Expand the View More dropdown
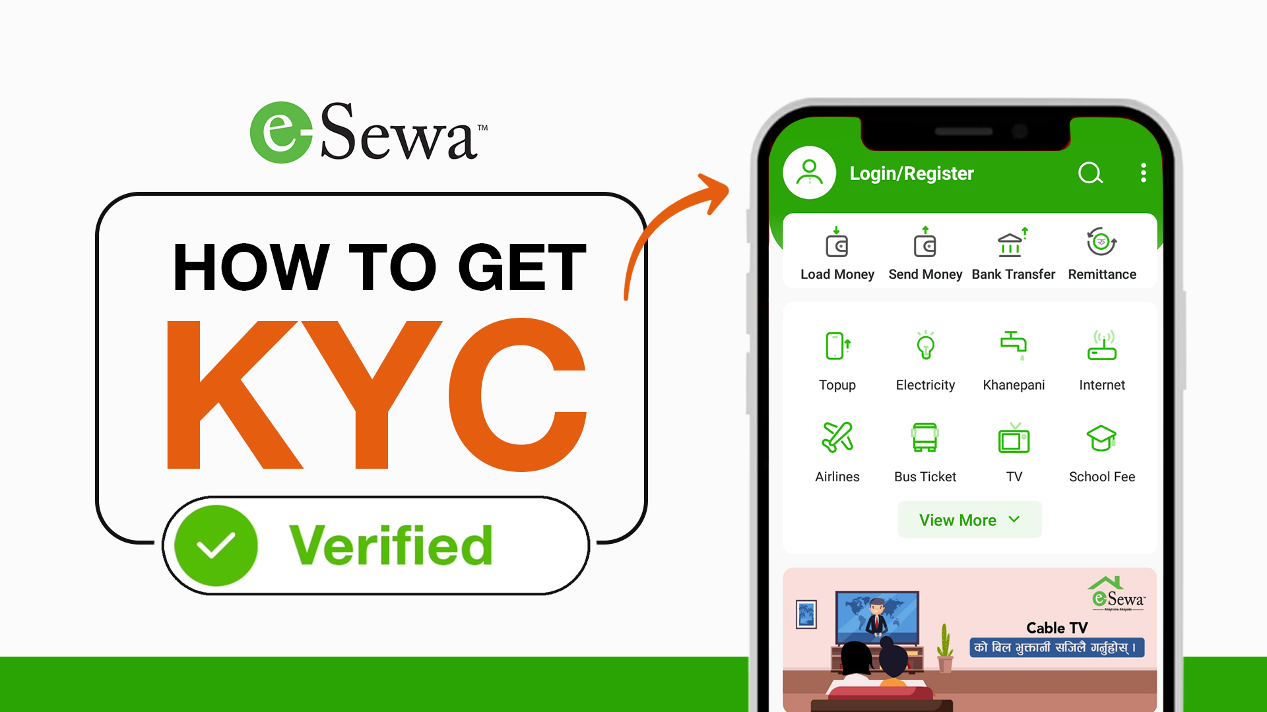The width and height of the screenshot is (1267, 712). (969, 520)
